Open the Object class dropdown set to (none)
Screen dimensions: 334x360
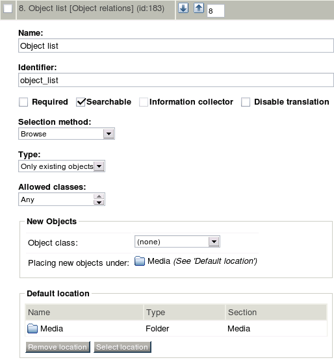177,242
